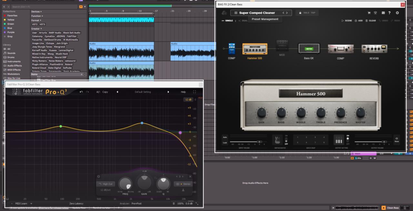Open High Cut filter shape dropdown
This screenshot has width=413, height=211.
[106, 184]
